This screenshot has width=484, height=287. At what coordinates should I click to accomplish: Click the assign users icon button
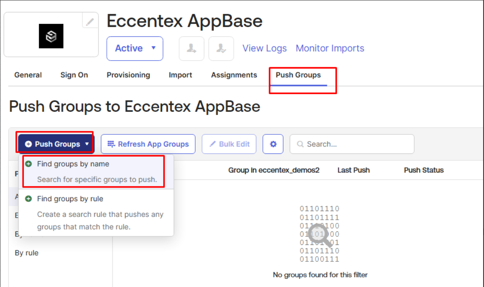point(192,49)
